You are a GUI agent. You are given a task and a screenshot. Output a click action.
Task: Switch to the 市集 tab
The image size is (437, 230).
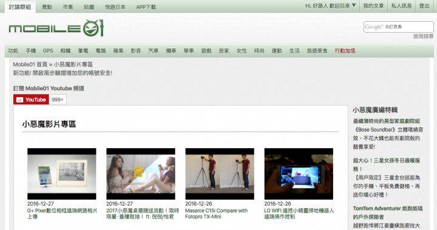[x=68, y=7]
